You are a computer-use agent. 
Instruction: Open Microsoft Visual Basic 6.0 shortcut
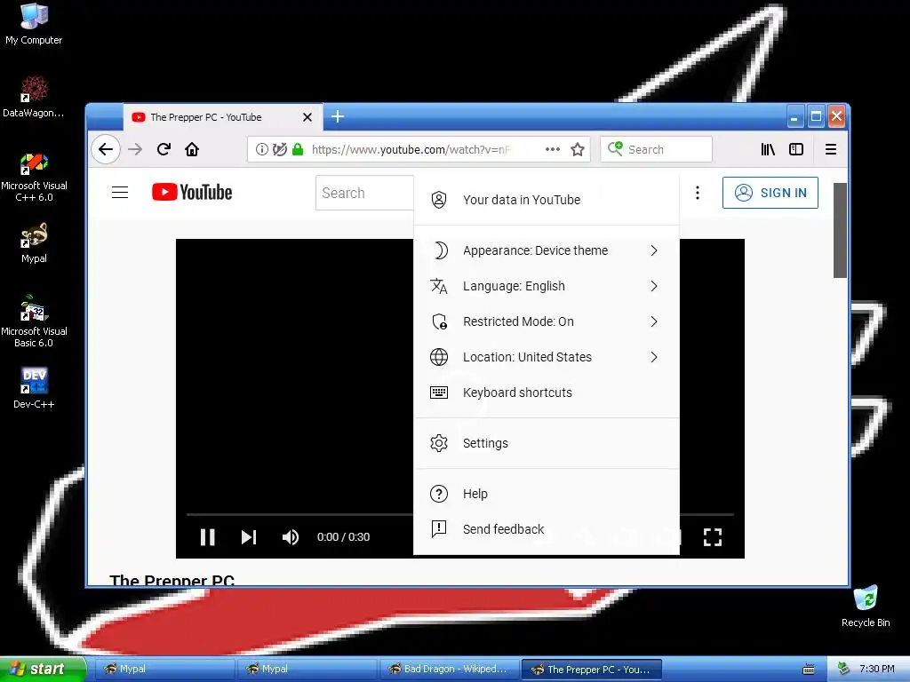(34, 321)
